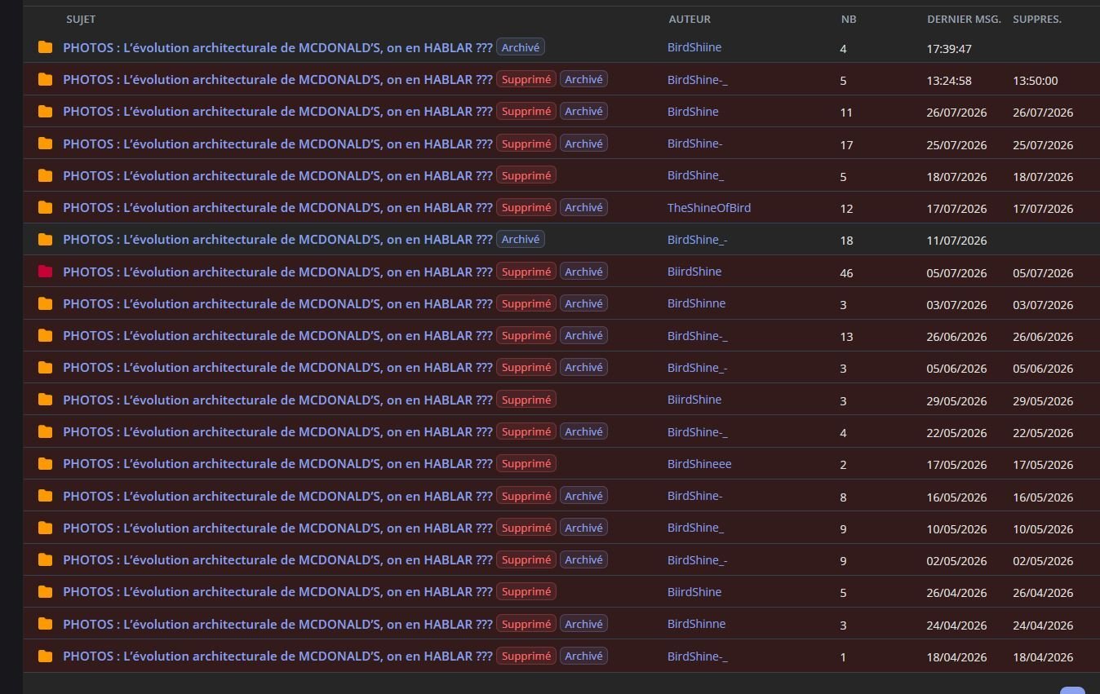
Task: Click the Supprimé badge on the 26/04/2026 row
Action: [x=526, y=591]
